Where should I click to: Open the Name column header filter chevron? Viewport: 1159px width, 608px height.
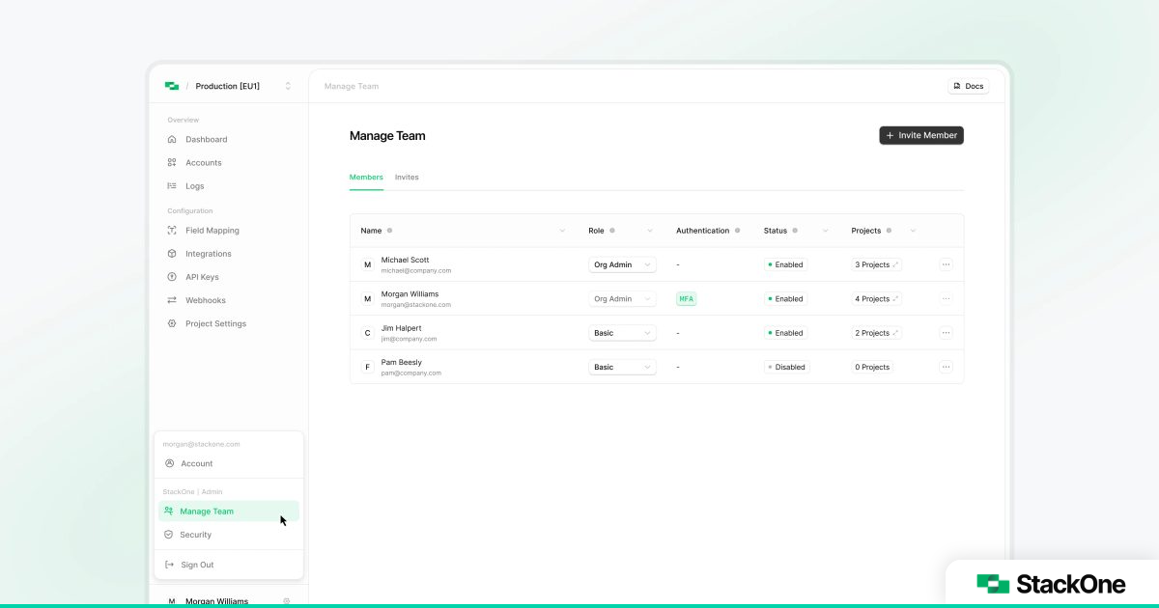562,231
